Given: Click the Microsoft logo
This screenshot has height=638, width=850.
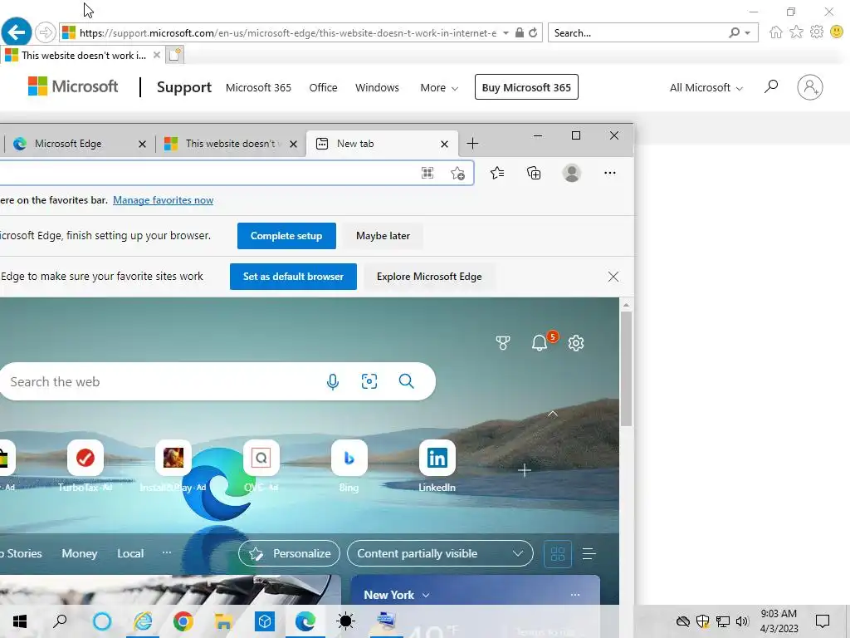Looking at the screenshot, I should coord(73,86).
